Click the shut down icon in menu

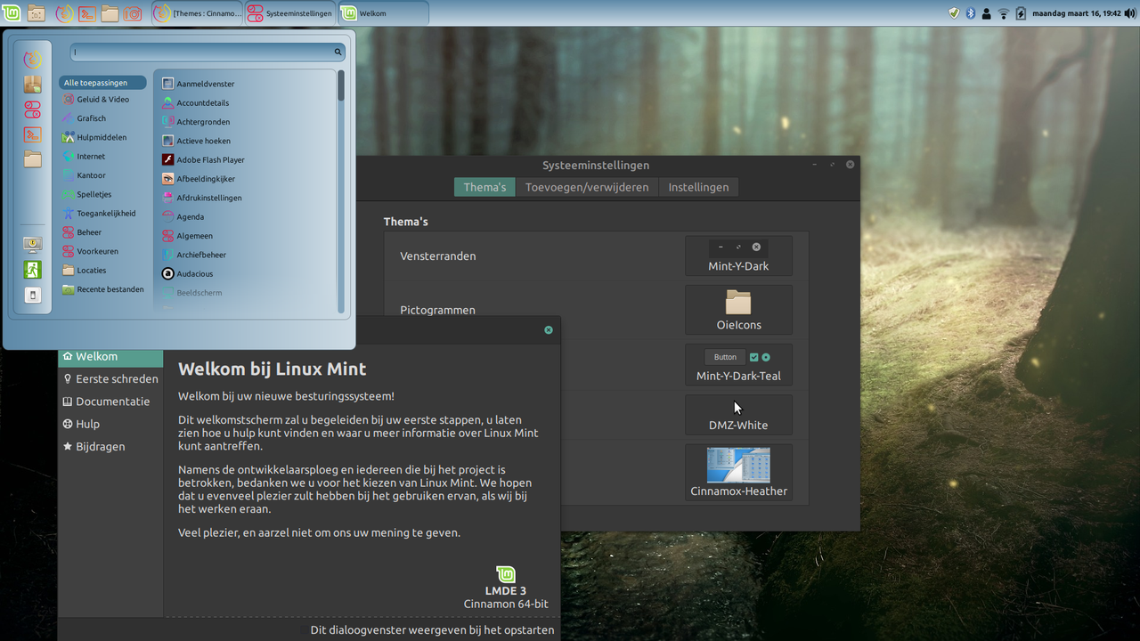point(32,295)
